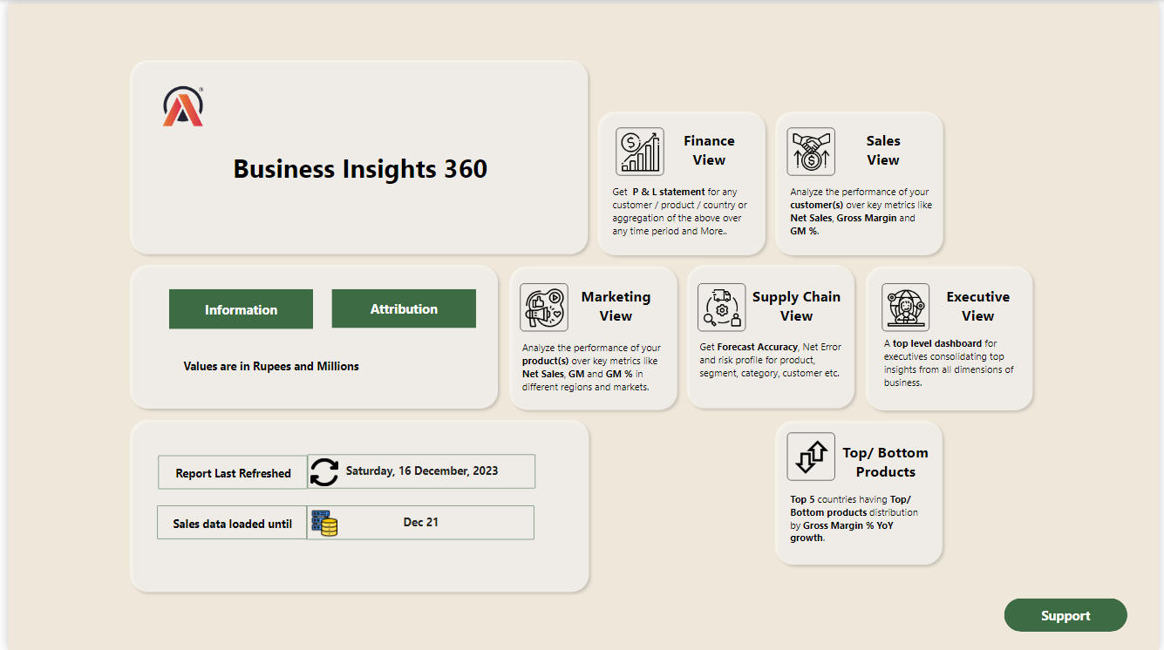Viewport: 1164px width, 650px height.
Task: Click the Finance View title
Action: 709,150
